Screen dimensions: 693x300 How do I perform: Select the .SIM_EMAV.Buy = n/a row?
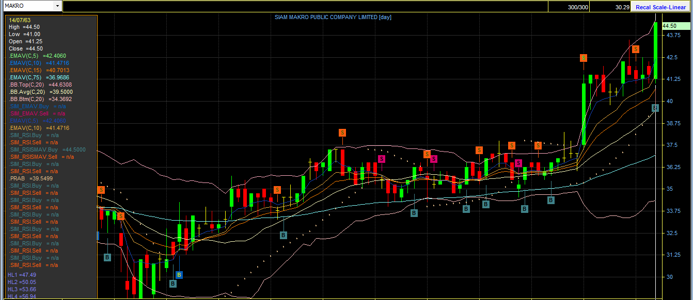click(x=37, y=106)
